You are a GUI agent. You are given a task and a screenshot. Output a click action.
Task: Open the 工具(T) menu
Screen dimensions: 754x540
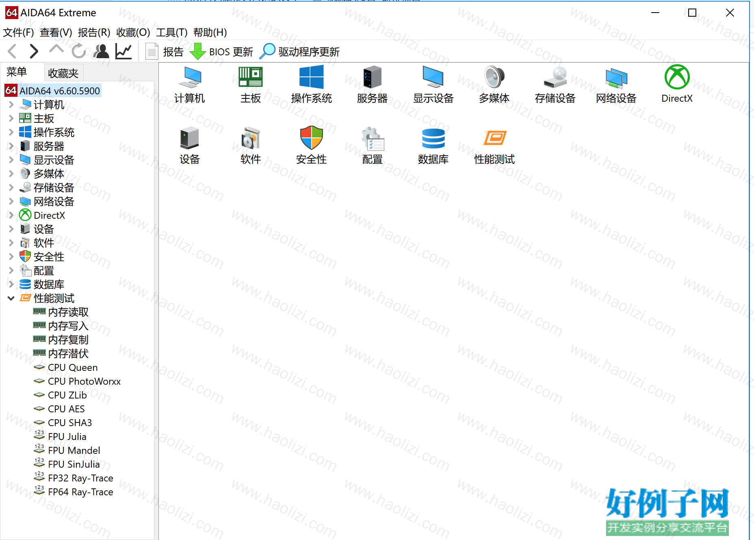pyautogui.click(x=172, y=32)
